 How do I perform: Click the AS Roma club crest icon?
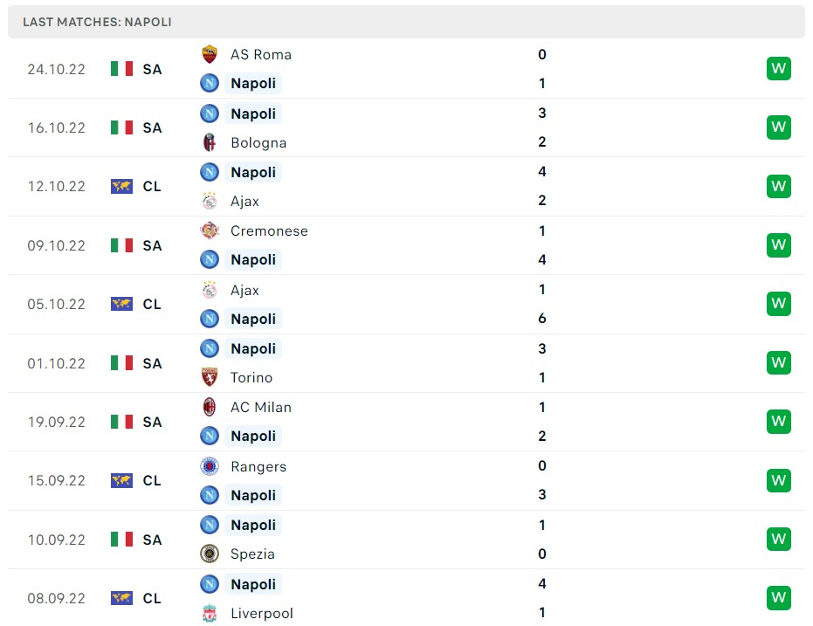[209, 54]
